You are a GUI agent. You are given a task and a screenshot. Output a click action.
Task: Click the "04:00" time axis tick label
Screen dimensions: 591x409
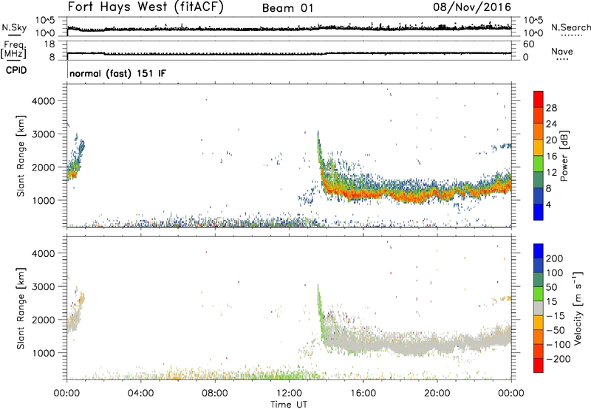click(140, 393)
